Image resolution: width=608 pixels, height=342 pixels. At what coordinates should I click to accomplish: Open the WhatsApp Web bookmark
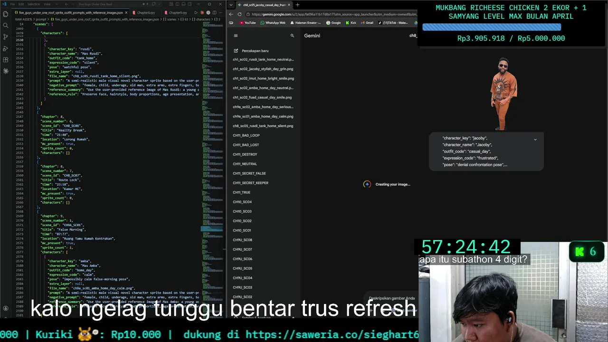tap(273, 23)
